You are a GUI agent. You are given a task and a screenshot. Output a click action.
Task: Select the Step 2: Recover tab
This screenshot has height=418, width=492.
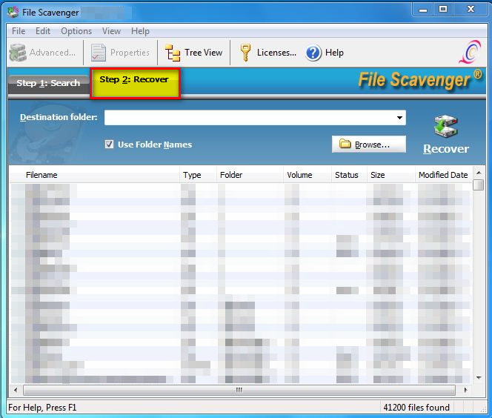[135, 83]
